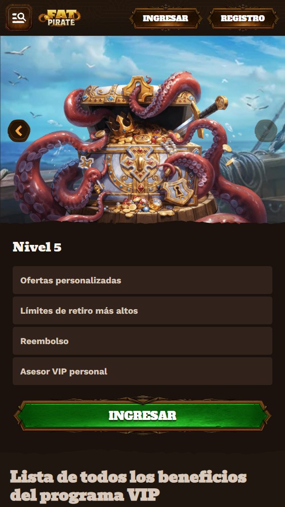Click the Fat Pirate logo

[x=60, y=18]
